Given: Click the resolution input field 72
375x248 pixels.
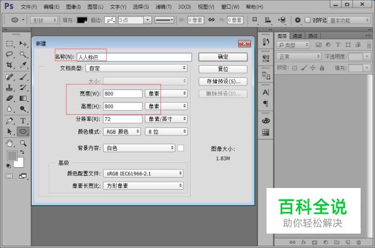Looking at the screenshot, I should click(x=123, y=119).
